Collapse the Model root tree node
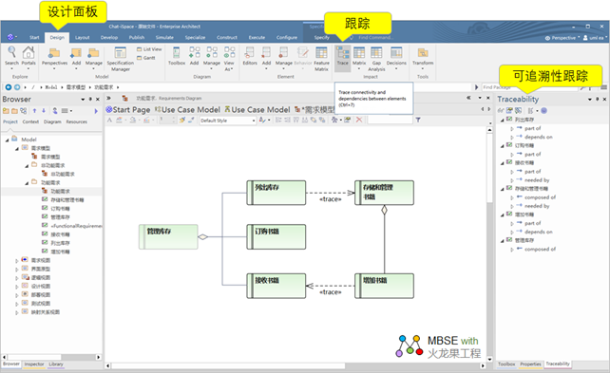The image size is (610, 373). 7,140
